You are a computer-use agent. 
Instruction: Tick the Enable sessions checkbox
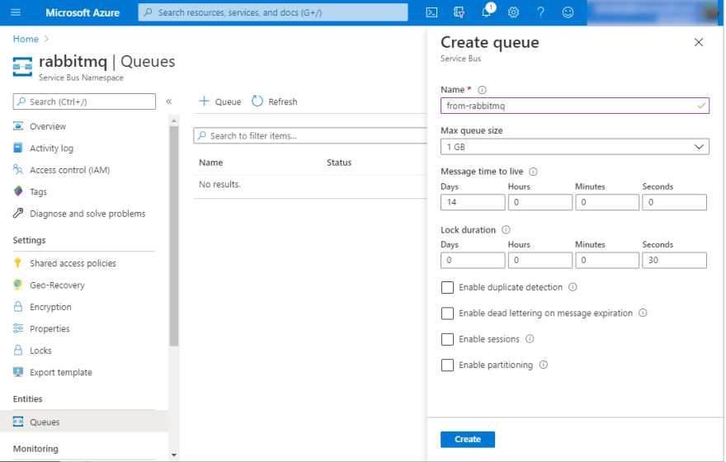(447, 339)
